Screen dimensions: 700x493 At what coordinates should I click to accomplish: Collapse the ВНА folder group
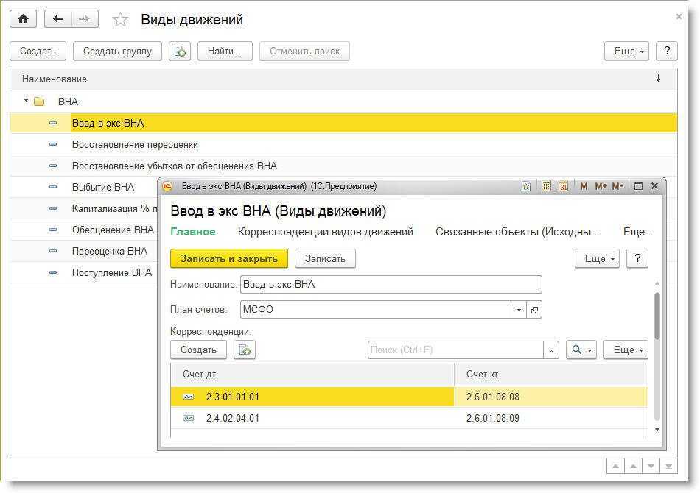[x=26, y=101]
